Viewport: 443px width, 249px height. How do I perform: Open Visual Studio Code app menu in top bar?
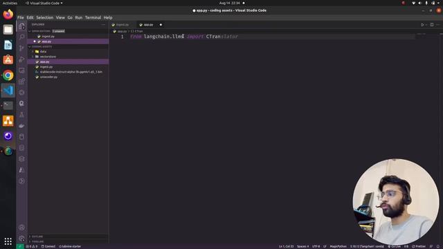(44, 3)
